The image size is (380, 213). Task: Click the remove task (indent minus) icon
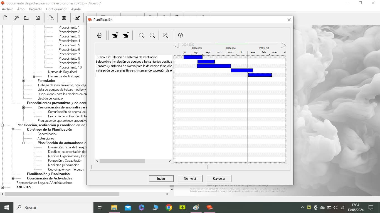(x=126, y=35)
